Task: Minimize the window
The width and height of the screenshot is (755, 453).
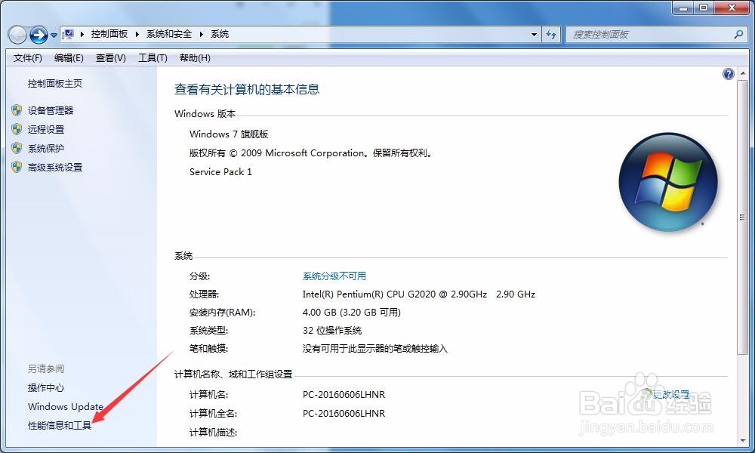Action: point(683,8)
